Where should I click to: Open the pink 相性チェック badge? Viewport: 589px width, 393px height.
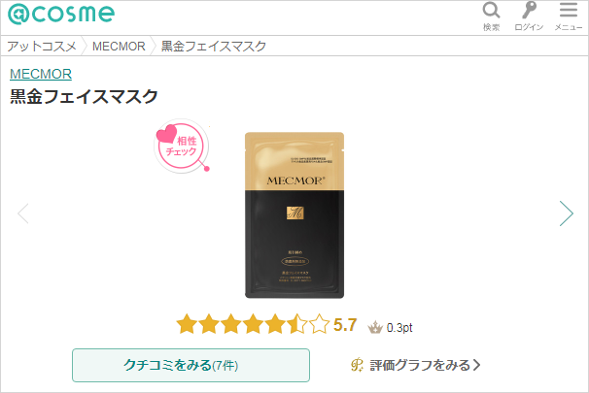pyautogui.click(x=182, y=147)
